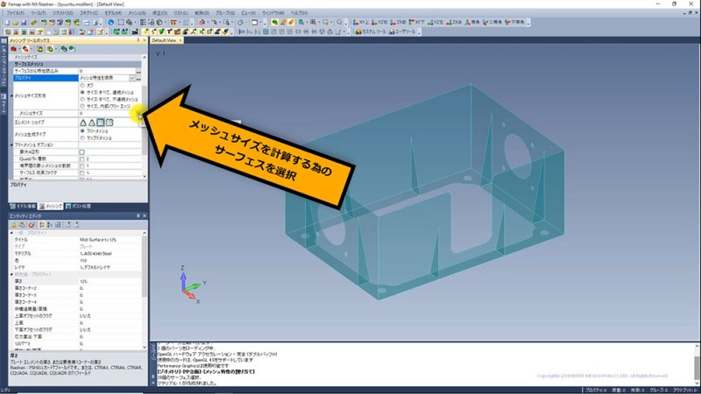Click the Mesh Size value field
Viewport: 701px width, 394px height.
pos(110,114)
